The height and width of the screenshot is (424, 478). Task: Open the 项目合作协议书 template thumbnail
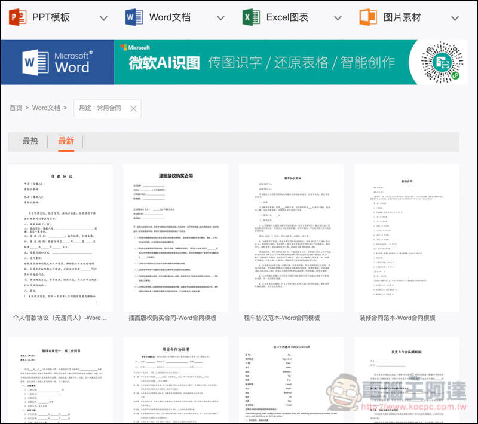click(176, 380)
